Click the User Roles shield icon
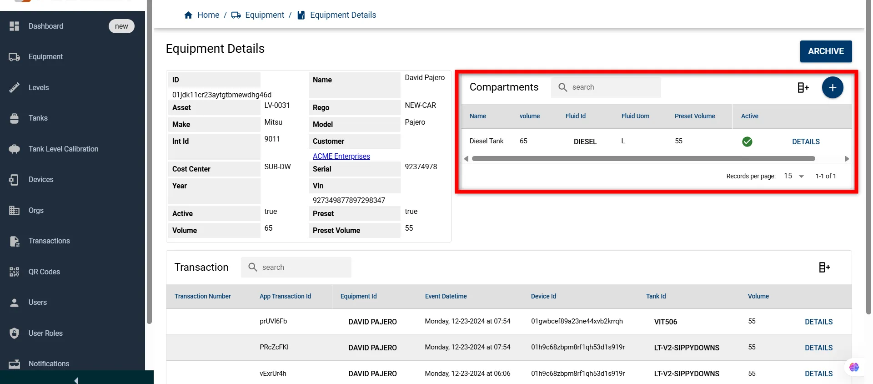873x384 pixels. tap(14, 333)
